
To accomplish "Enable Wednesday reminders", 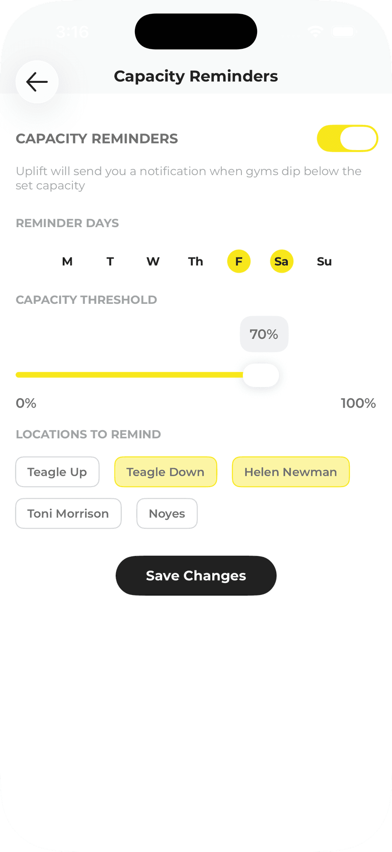I will [152, 261].
